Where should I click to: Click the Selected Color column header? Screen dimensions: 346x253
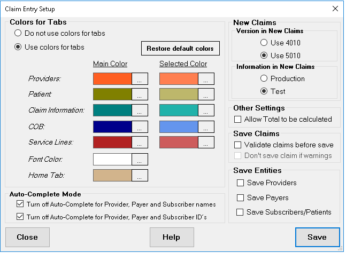tap(183, 64)
